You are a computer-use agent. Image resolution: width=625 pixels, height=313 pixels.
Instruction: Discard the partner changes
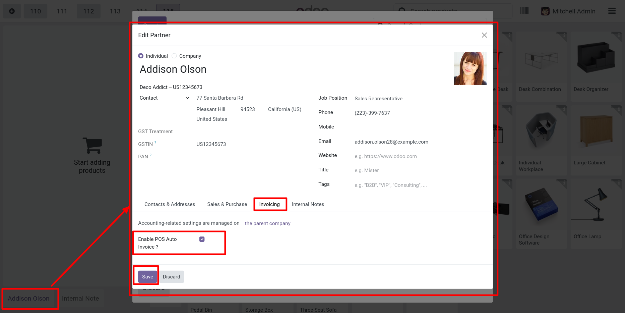[172, 277]
